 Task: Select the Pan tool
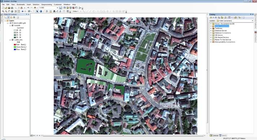pyautogui.click(x=9, y=11)
